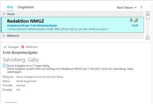The width and height of the screenshot is (153, 104).
Task: Click the Erste Beispielaufgabe heading
Action: 20,53
